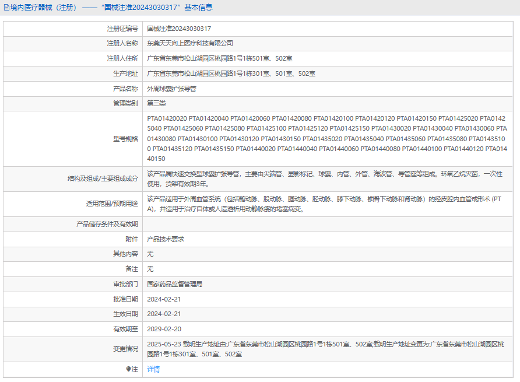This screenshot has width=520, height=382.
Task: Click the 型号规格 model list text
Action: [x=326, y=138]
